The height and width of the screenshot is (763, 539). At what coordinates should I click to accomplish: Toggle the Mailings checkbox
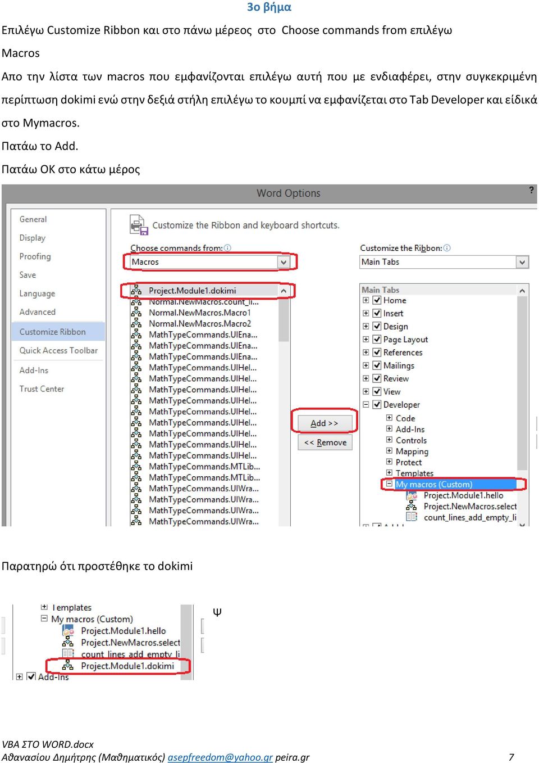(377, 365)
